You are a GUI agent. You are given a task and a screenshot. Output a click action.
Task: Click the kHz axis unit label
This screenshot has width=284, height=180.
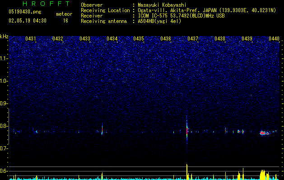click(4, 36)
